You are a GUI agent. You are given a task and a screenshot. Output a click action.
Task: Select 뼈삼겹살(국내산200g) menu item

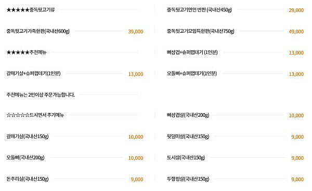click(188, 115)
